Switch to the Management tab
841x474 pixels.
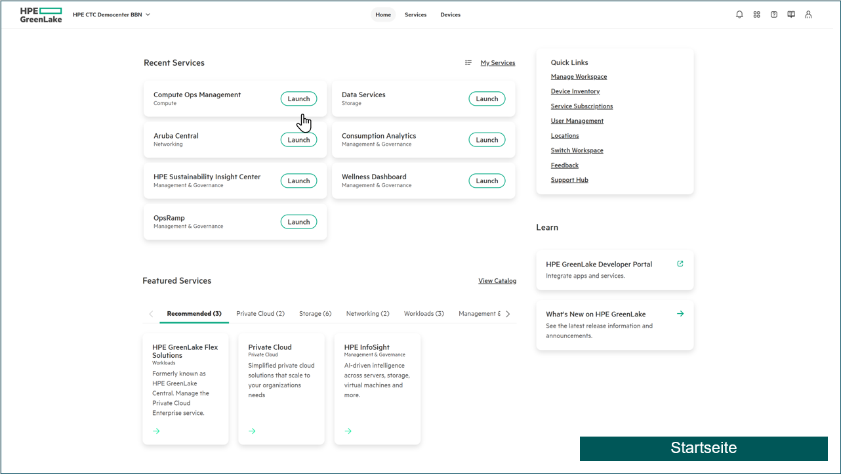(480, 314)
